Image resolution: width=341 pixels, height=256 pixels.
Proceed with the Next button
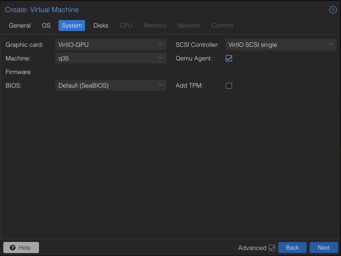pos(323,248)
